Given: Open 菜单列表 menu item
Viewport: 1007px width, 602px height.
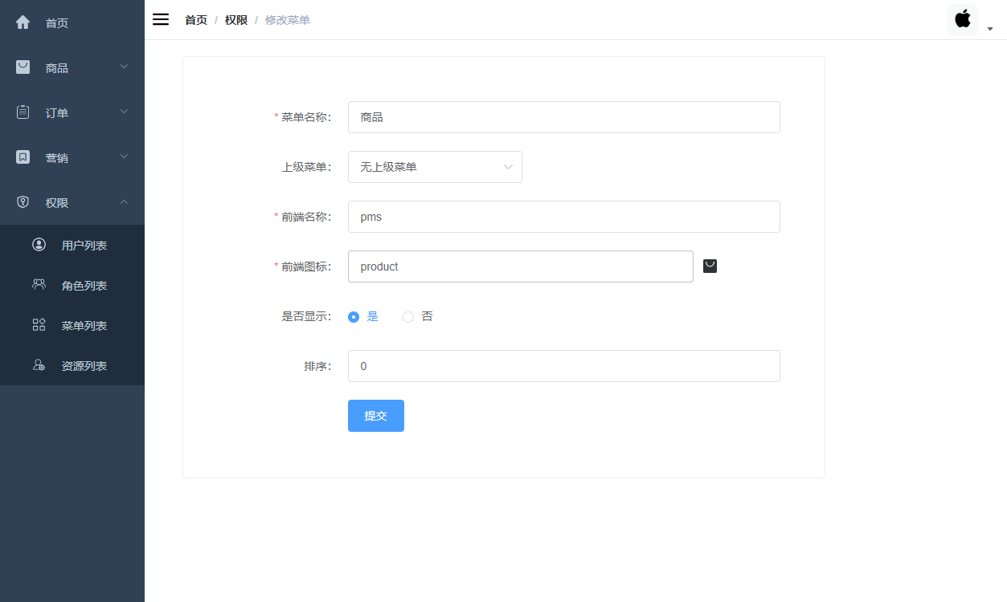Looking at the screenshot, I should pyautogui.click(x=72, y=325).
